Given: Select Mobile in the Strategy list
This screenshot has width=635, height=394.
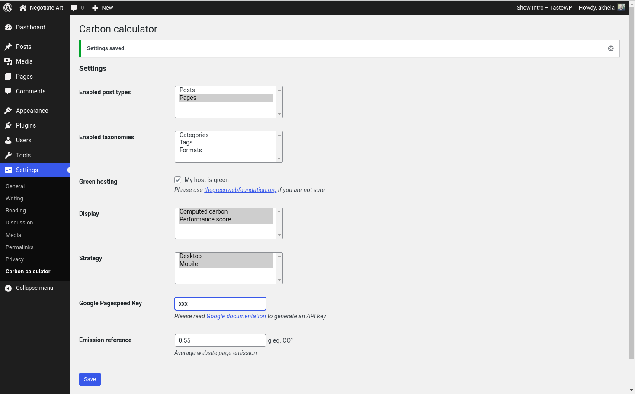Looking at the screenshot, I should (189, 264).
